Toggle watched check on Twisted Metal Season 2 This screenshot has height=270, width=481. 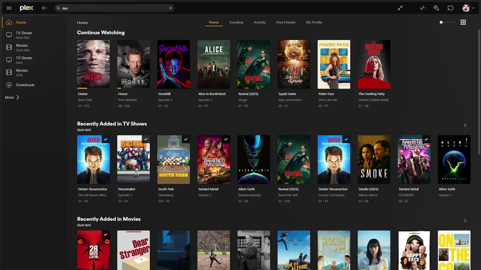(x=226, y=139)
